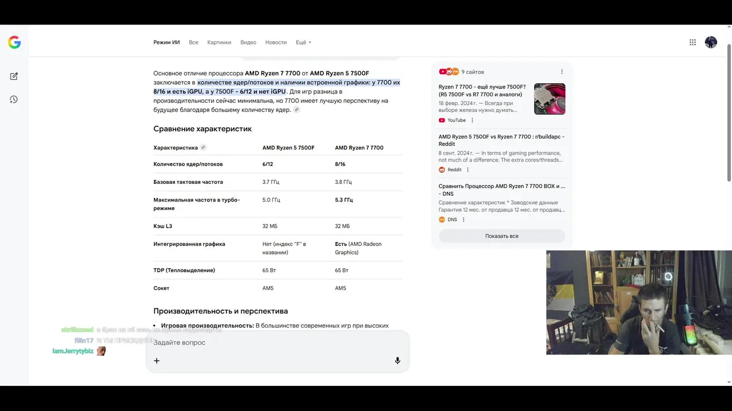Click the 9 сайтов label
The height and width of the screenshot is (411, 732).
click(473, 72)
